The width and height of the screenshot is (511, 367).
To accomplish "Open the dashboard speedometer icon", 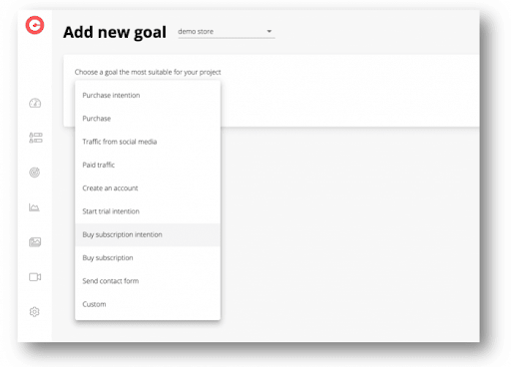I will (35, 103).
